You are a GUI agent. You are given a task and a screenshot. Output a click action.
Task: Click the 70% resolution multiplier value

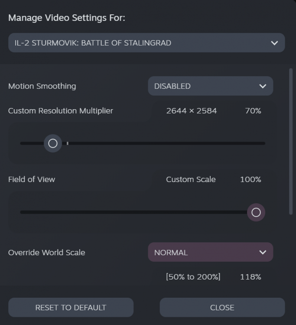point(253,111)
